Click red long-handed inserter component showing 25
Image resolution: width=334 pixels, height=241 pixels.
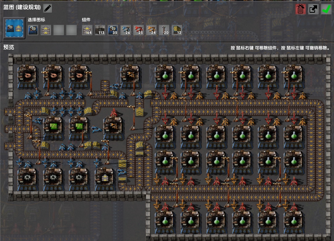coord(138,30)
